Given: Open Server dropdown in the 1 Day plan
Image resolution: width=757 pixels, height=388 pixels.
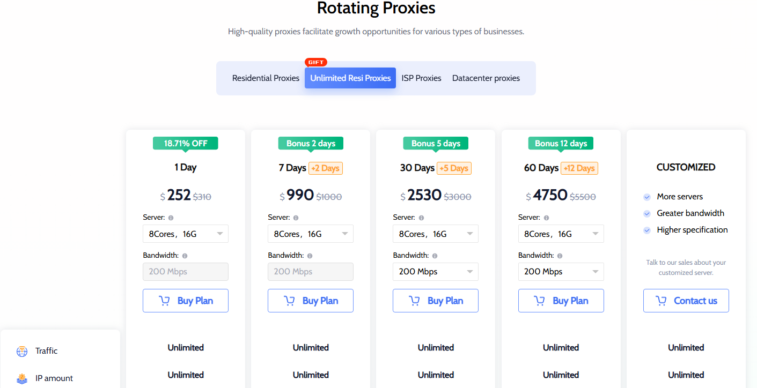Looking at the screenshot, I should click(x=186, y=234).
